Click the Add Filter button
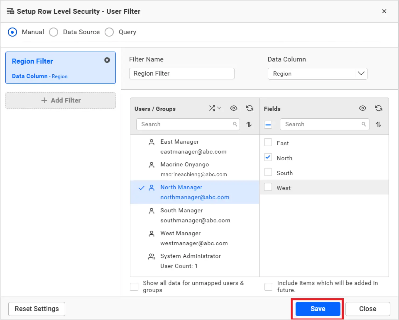The width and height of the screenshot is (399, 320). pos(61,100)
